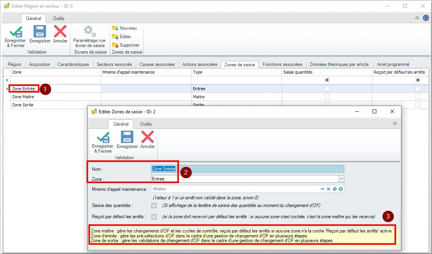Open the Arret programmé tab

click(x=393, y=64)
